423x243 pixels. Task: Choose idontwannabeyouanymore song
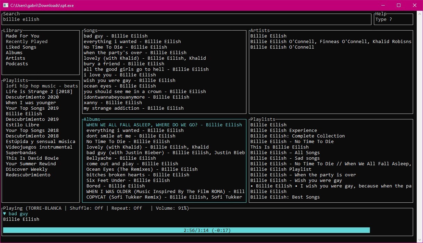(136, 97)
